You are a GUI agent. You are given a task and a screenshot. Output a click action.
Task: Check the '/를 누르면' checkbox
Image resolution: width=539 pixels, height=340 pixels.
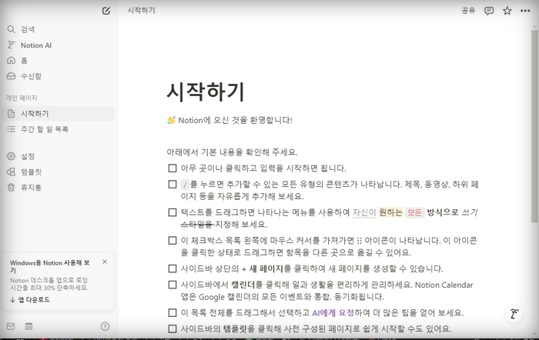point(172,185)
